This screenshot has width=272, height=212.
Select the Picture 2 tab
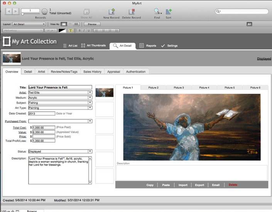pos(153,87)
